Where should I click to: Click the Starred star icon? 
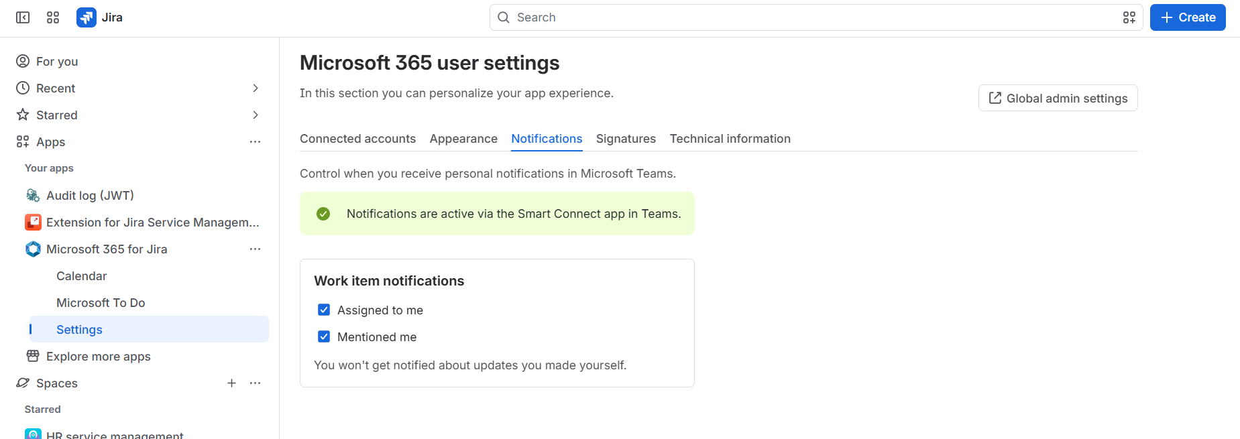click(23, 115)
